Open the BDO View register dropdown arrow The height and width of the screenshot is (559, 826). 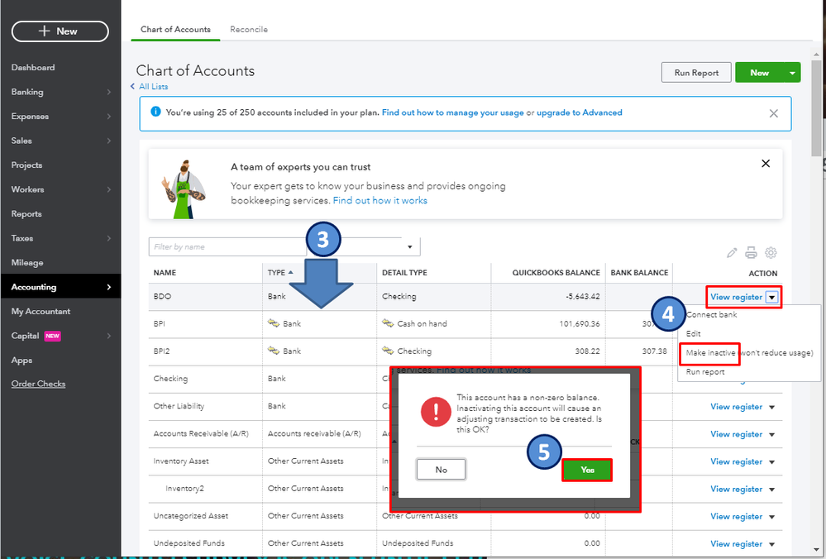[771, 297]
